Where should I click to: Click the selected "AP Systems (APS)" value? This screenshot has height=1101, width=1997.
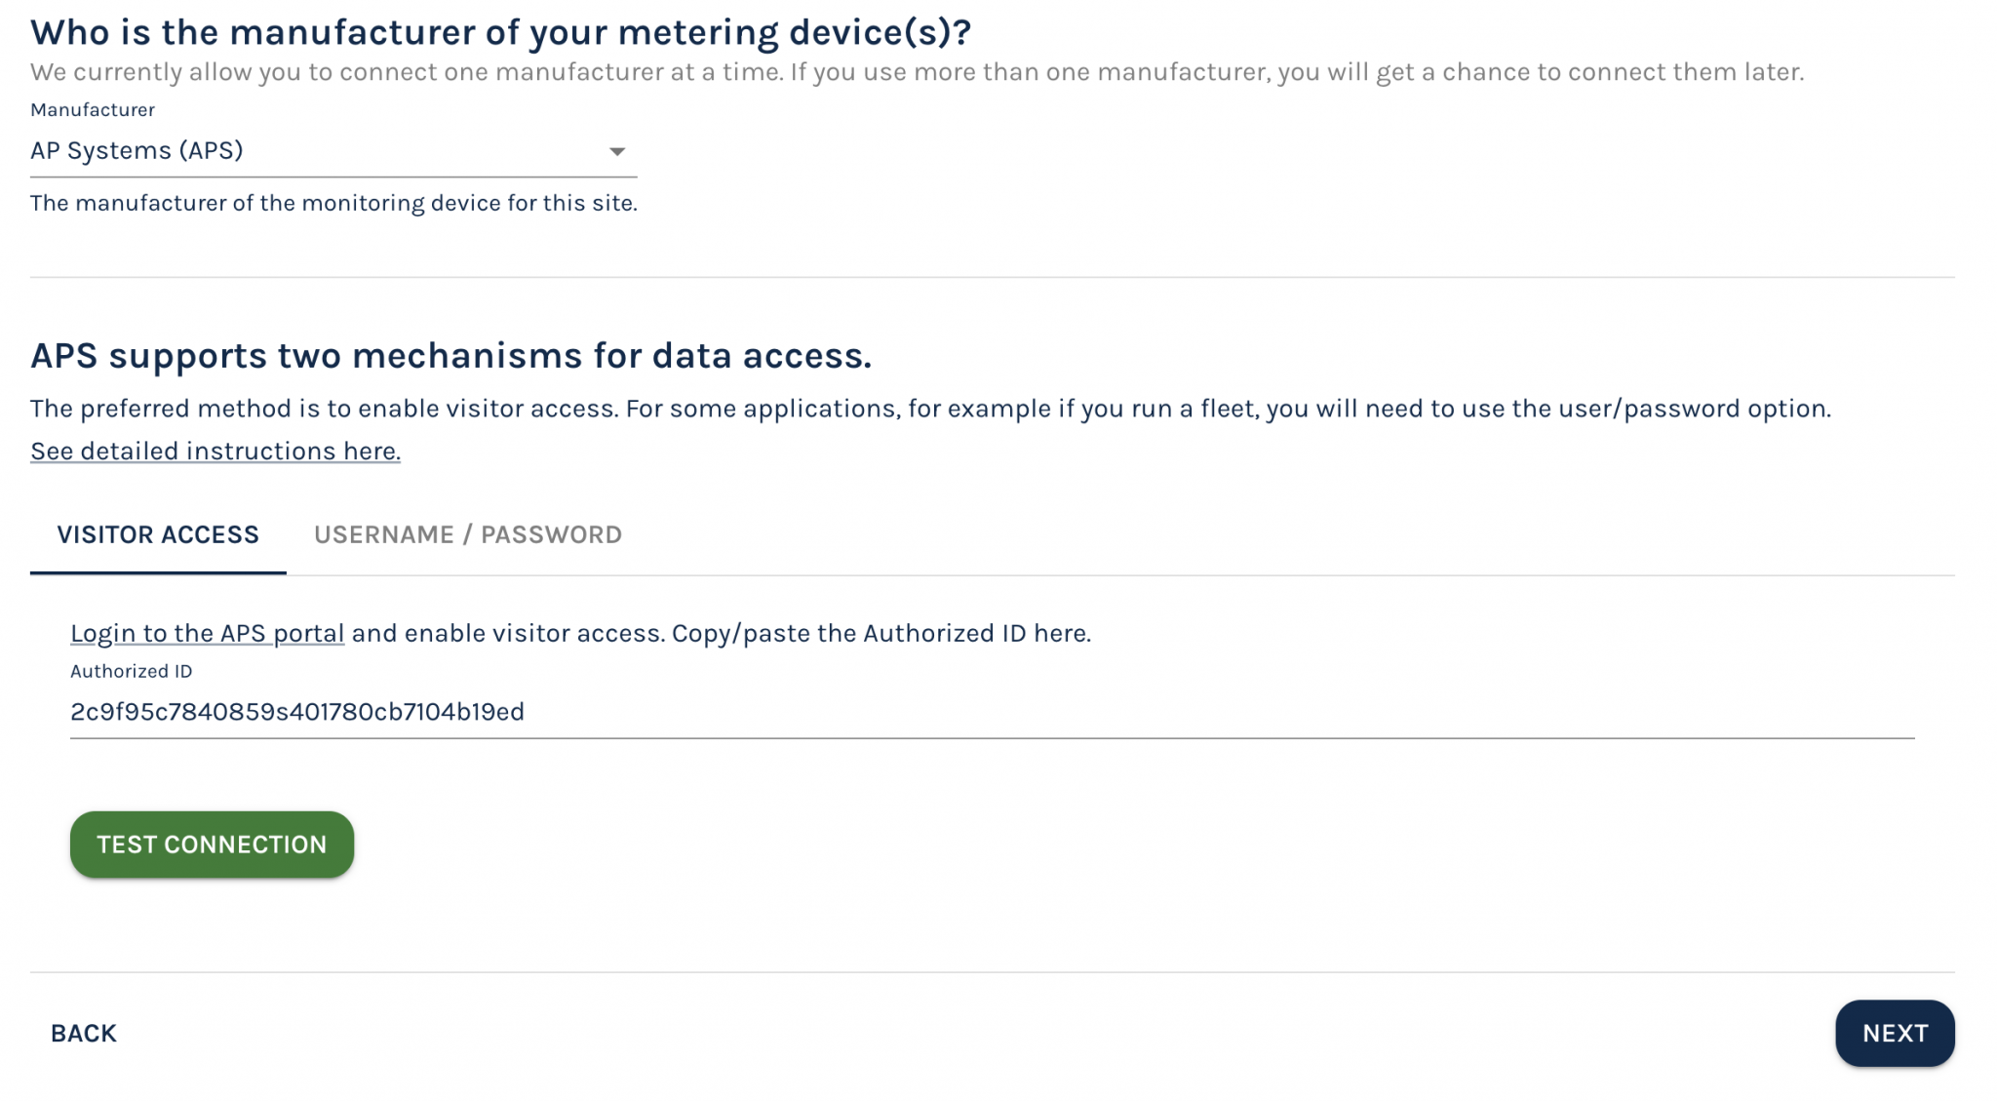coord(137,151)
